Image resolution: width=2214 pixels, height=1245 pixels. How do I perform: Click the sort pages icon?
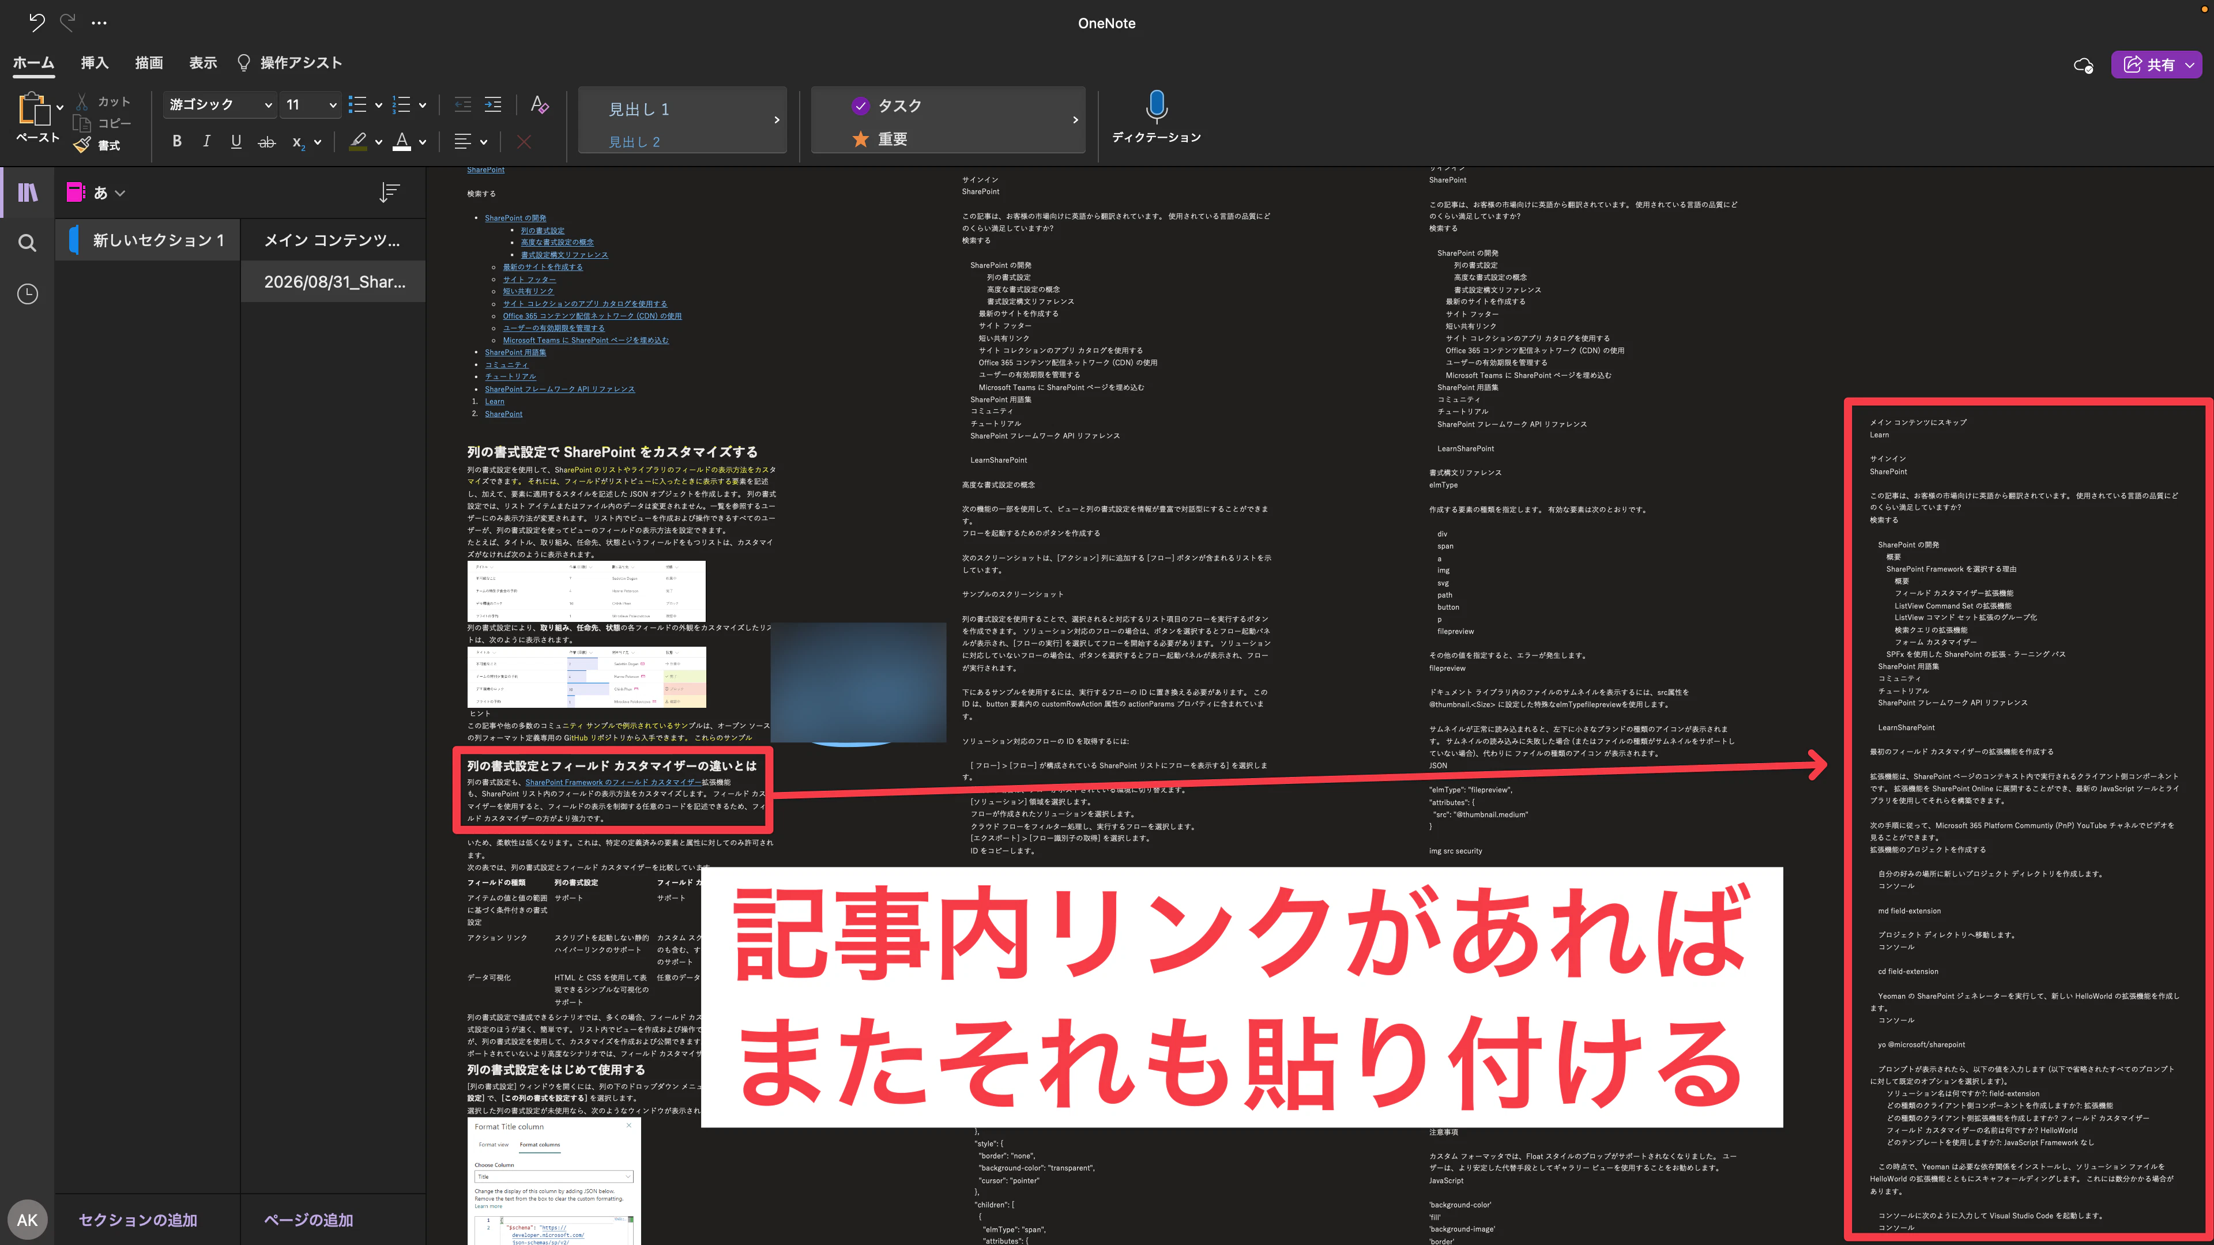[389, 193]
